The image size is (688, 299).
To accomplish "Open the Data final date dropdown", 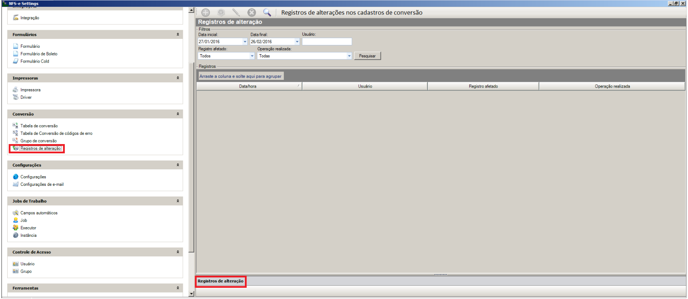I will 297,42.
